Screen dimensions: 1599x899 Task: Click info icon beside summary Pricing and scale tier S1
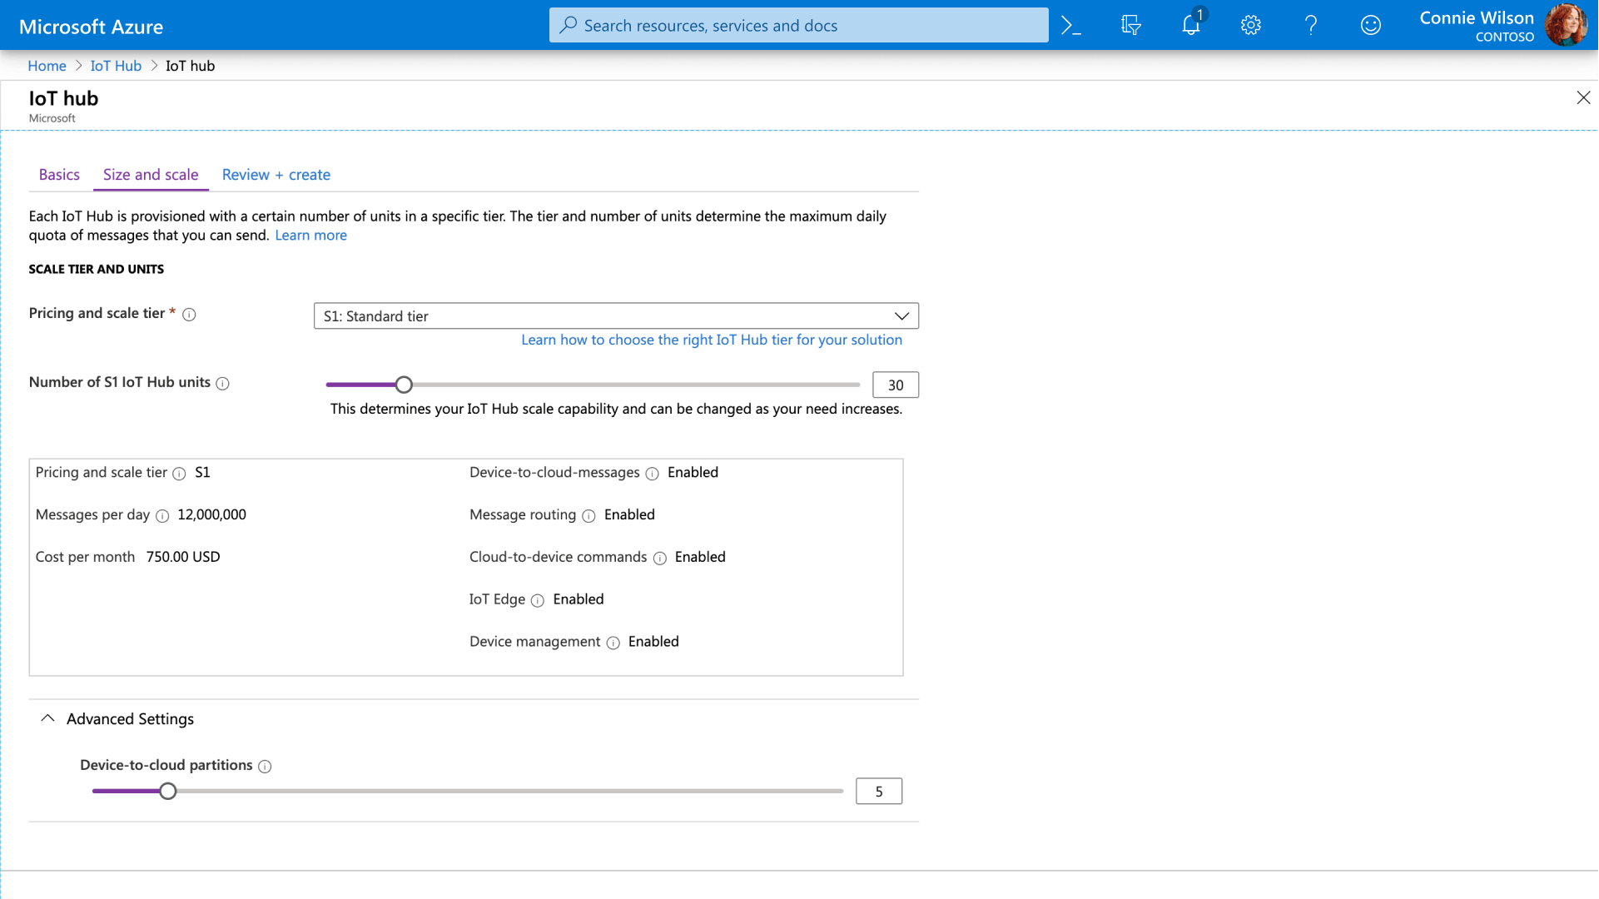(x=179, y=474)
